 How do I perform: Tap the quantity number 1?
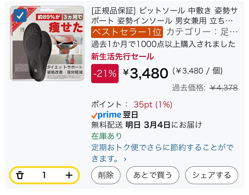point(44,175)
